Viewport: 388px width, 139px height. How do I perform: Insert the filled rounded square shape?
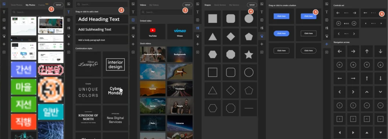click(231, 18)
